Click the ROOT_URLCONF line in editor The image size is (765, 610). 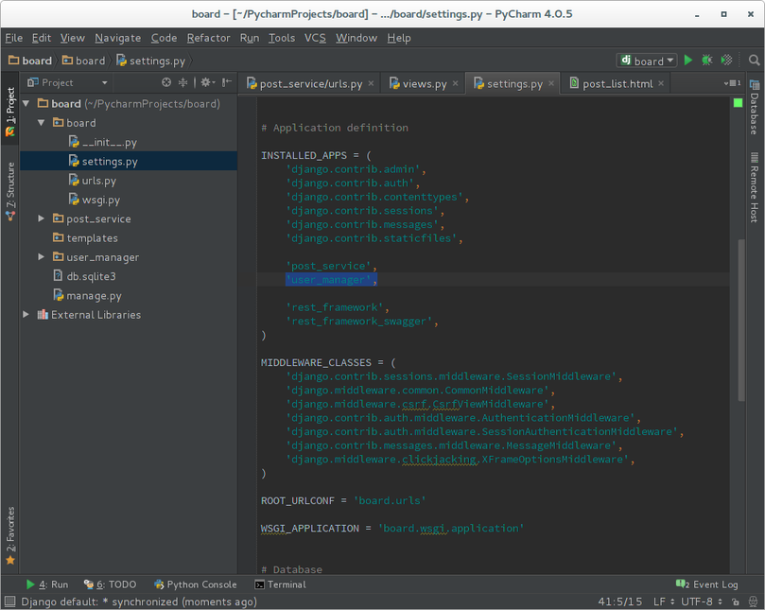tap(343, 500)
